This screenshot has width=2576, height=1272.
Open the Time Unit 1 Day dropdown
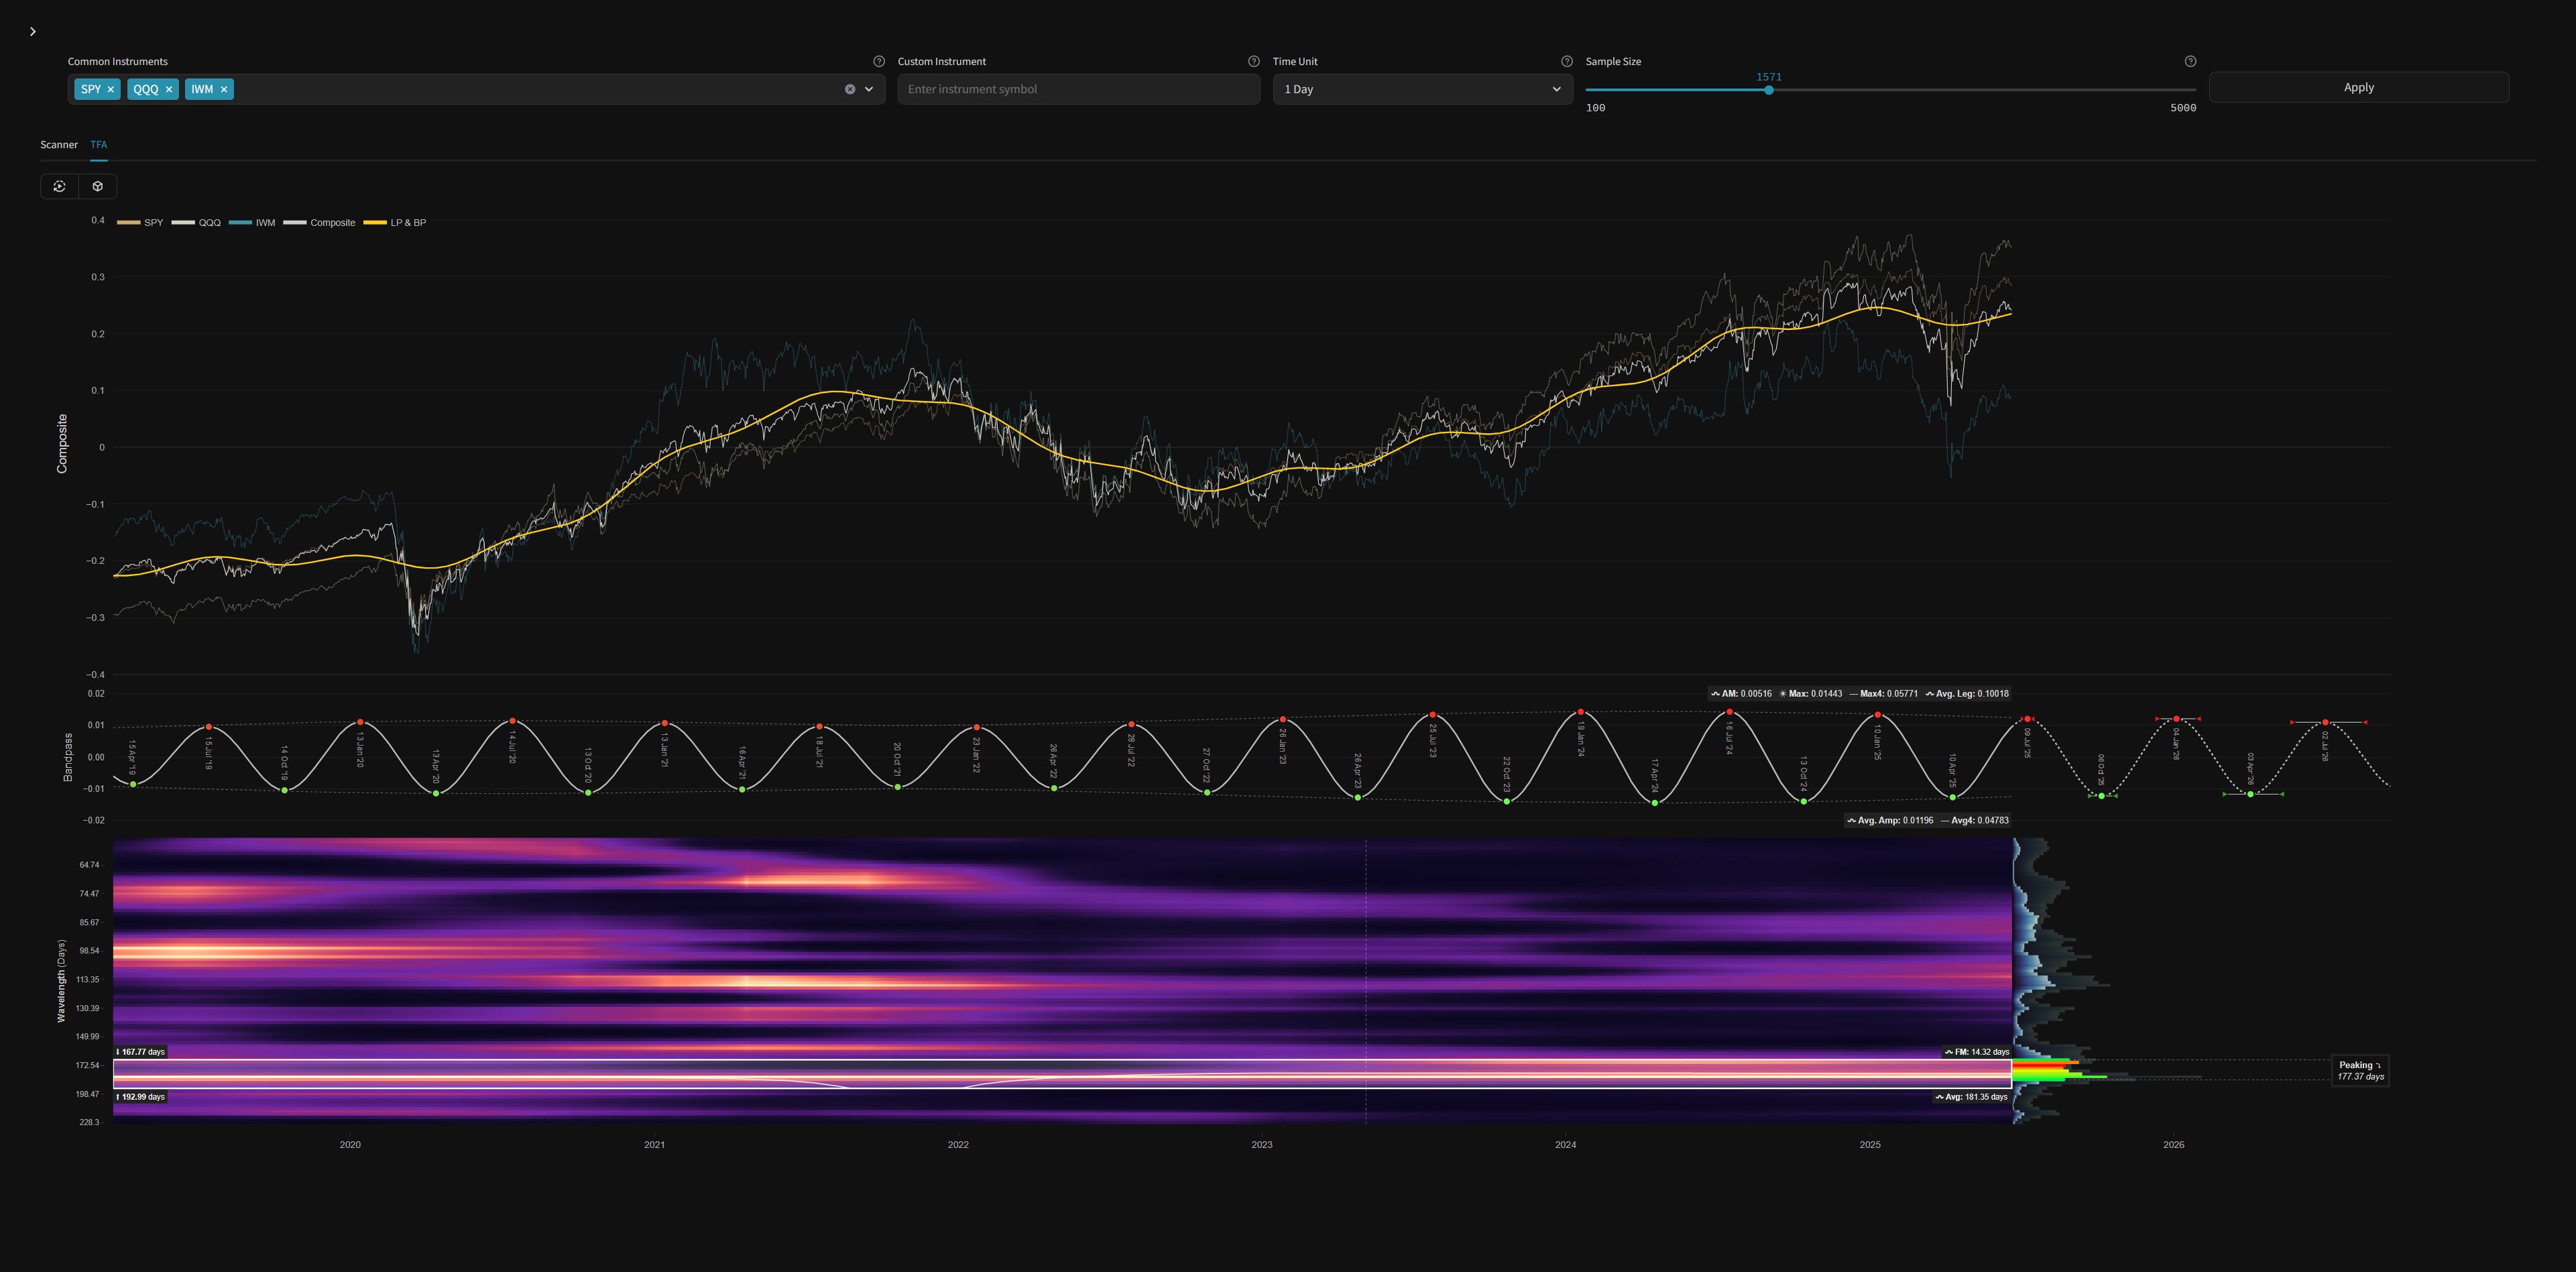point(1421,90)
